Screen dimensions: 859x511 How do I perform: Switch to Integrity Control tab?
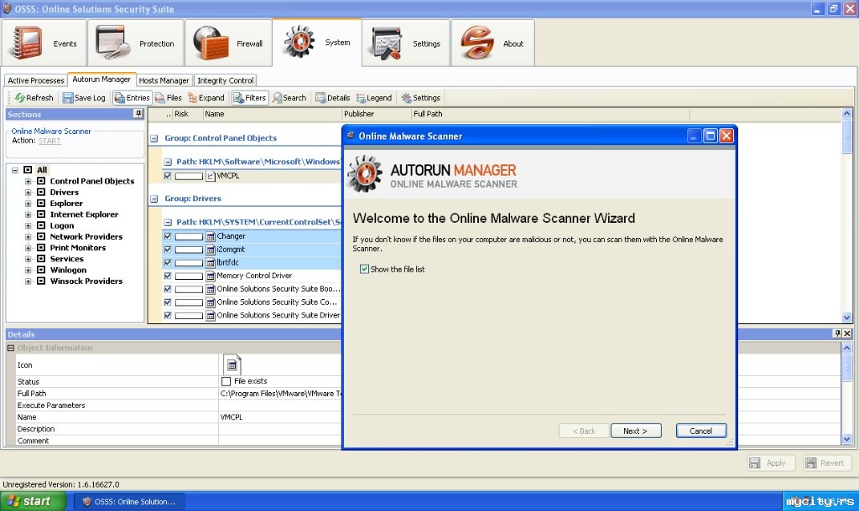tap(225, 80)
